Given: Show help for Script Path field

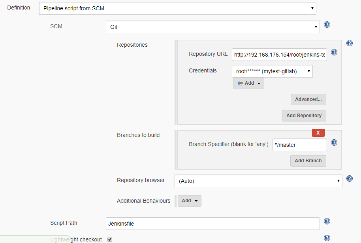Looking at the screenshot, I should click(x=327, y=221).
